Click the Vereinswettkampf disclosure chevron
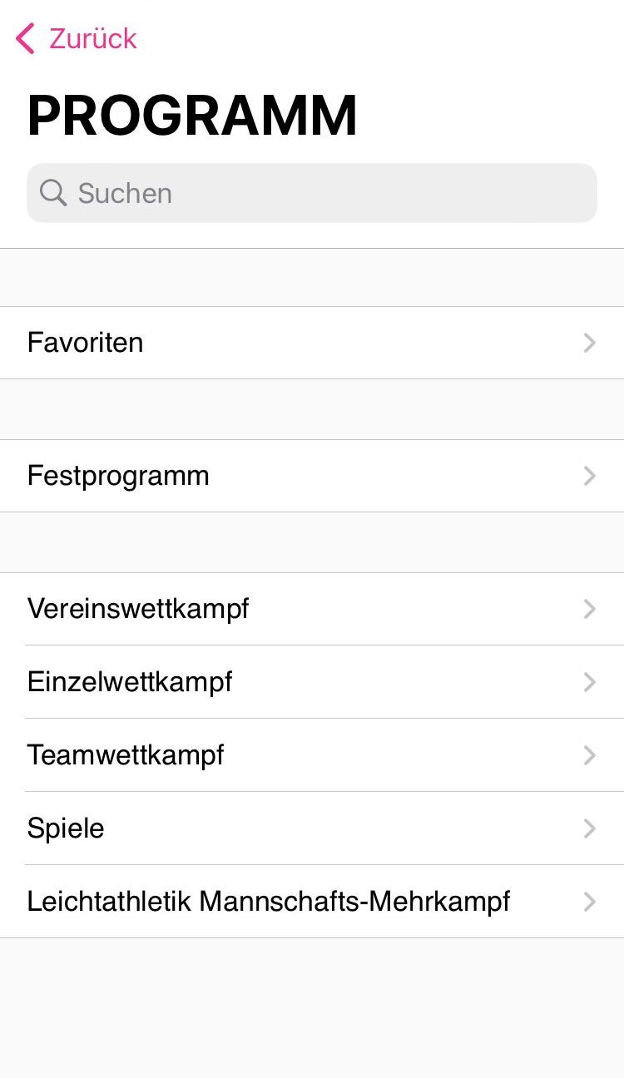 [590, 609]
